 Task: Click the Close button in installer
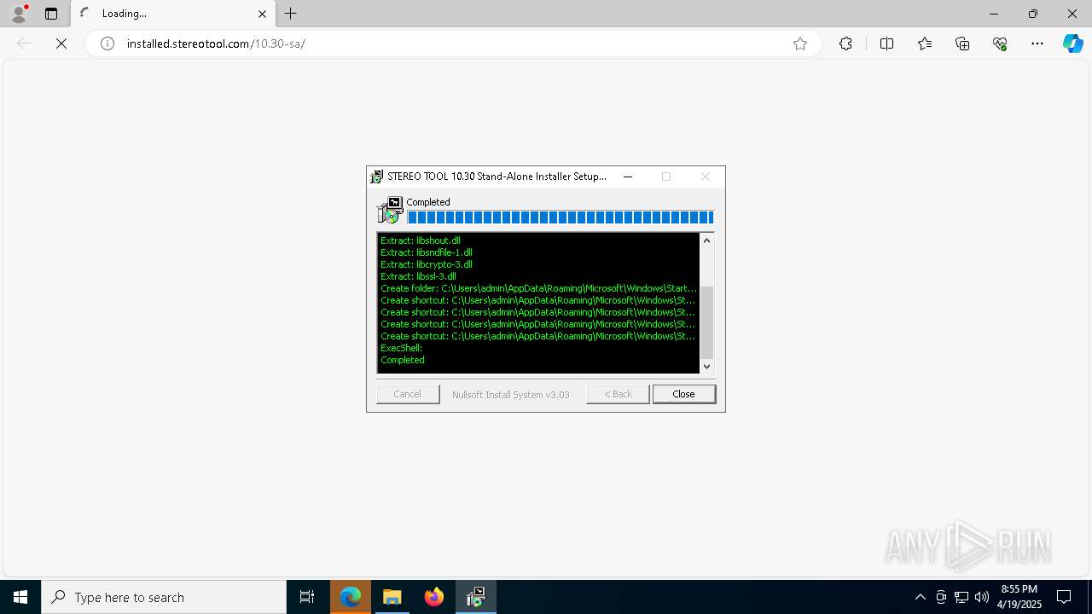(683, 394)
